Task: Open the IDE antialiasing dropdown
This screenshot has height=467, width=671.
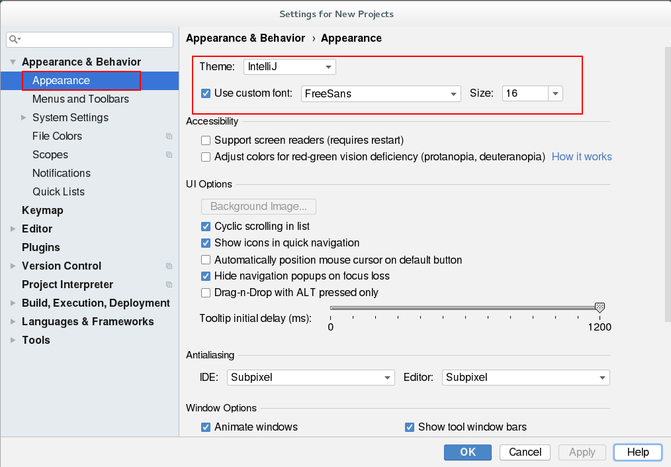Action: 310,378
